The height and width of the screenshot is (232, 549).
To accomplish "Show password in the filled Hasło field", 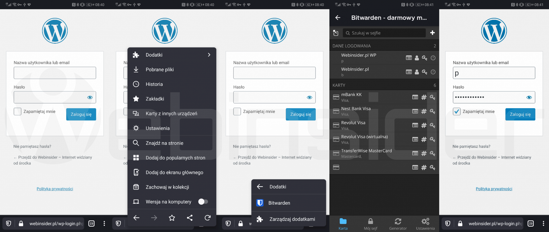I will [x=529, y=97].
